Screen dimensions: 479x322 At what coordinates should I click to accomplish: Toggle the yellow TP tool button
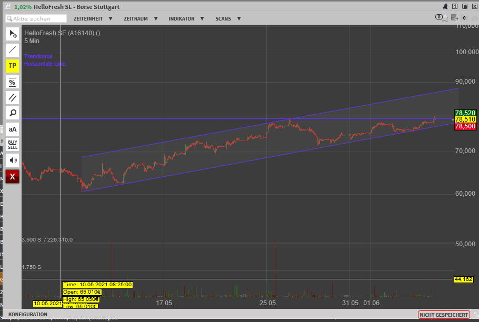[x=13, y=66]
